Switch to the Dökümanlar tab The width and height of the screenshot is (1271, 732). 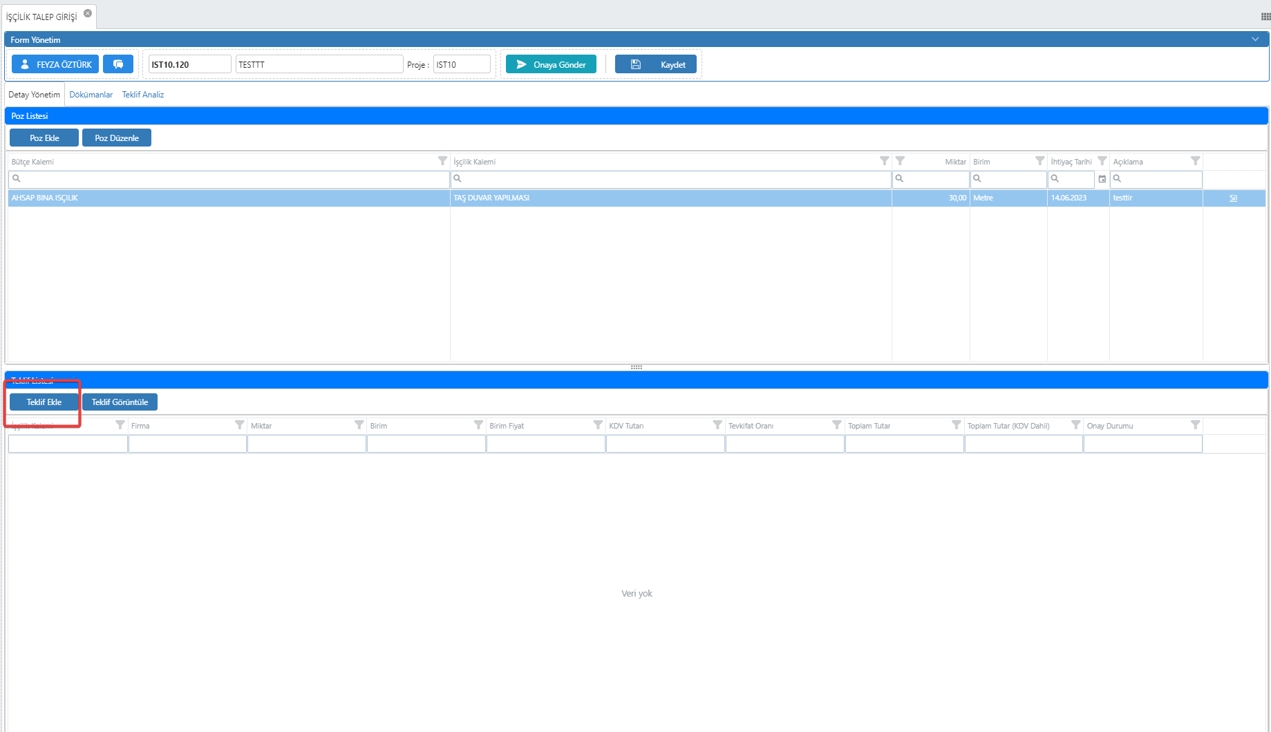tap(91, 95)
